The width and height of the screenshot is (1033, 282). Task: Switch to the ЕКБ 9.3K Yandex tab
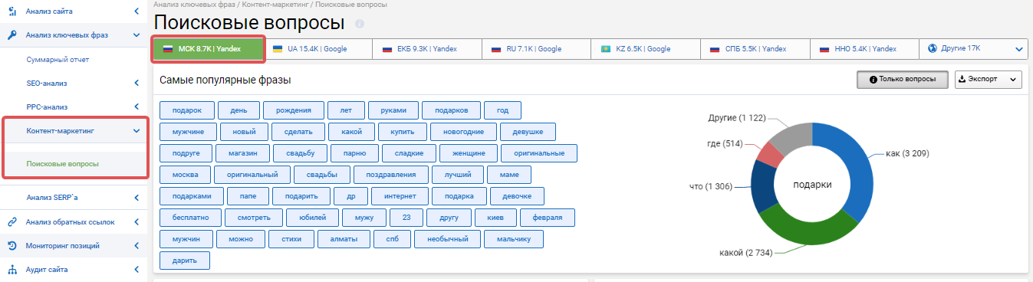(x=427, y=48)
